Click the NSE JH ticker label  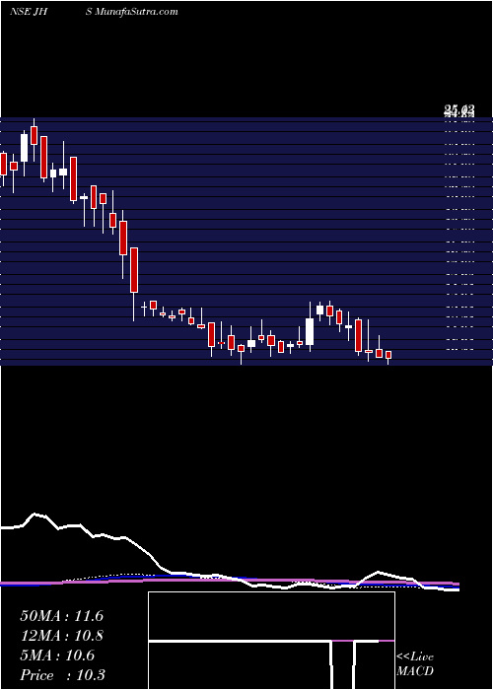click(29, 12)
